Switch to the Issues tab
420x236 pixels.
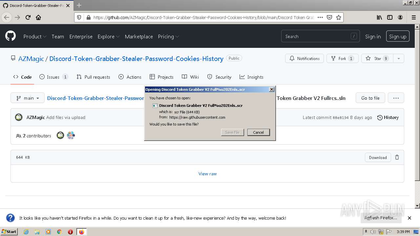(x=53, y=77)
